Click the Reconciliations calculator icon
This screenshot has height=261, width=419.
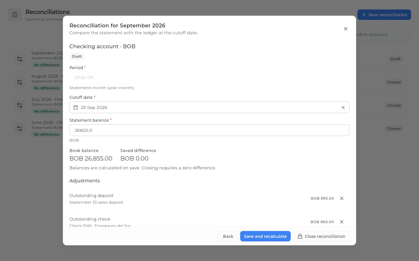pyautogui.click(x=15, y=15)
